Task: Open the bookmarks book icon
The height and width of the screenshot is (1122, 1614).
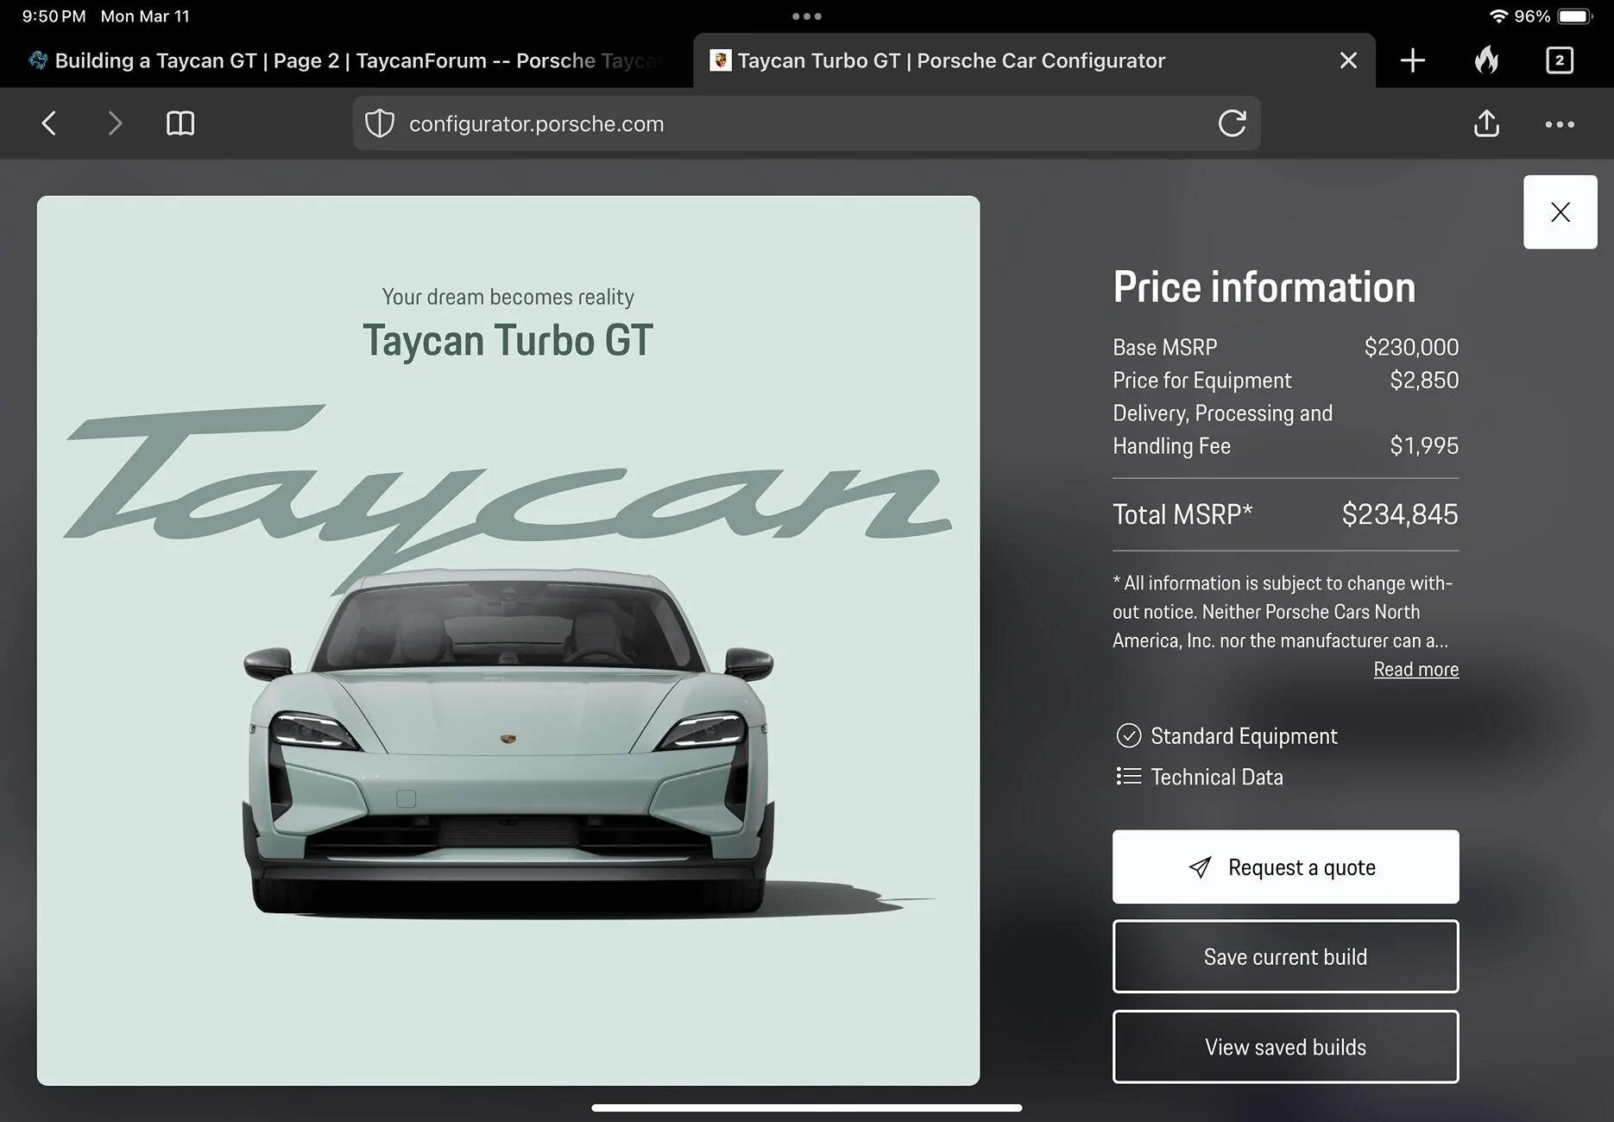Action: coord(180,123)
